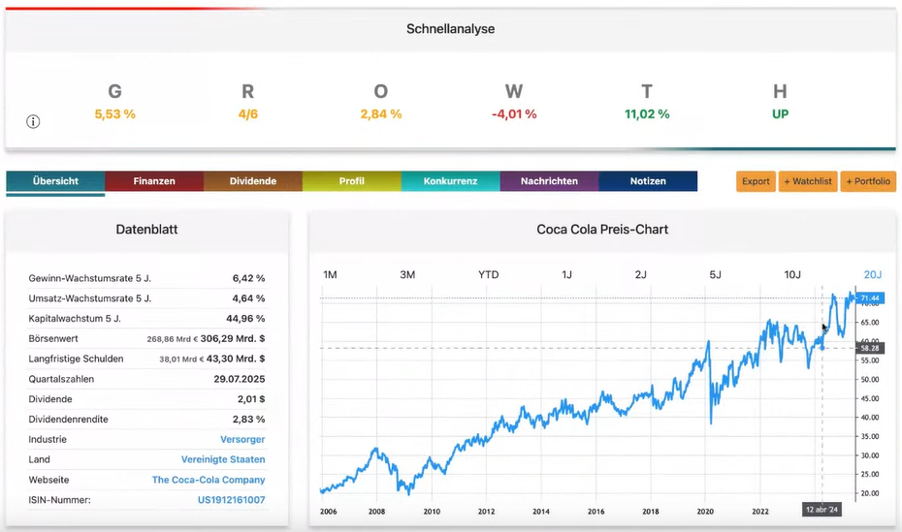902x532 pixels.
Task: Set chart range to 1M
Action: pos(330,274)
